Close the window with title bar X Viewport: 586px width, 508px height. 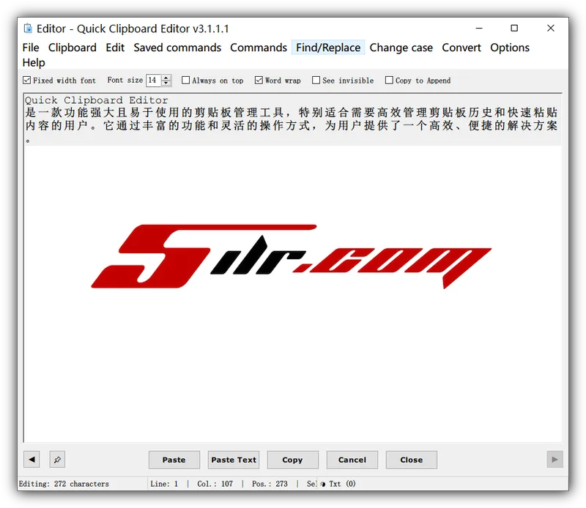pyautogui.click(x=551, y=28)
